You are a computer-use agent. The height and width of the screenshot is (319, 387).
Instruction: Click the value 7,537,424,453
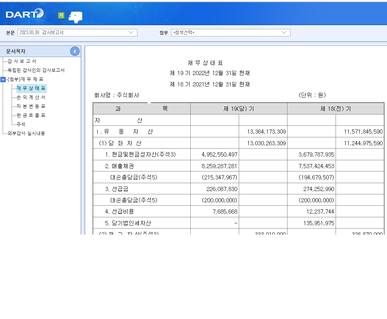tap(316, 166)
